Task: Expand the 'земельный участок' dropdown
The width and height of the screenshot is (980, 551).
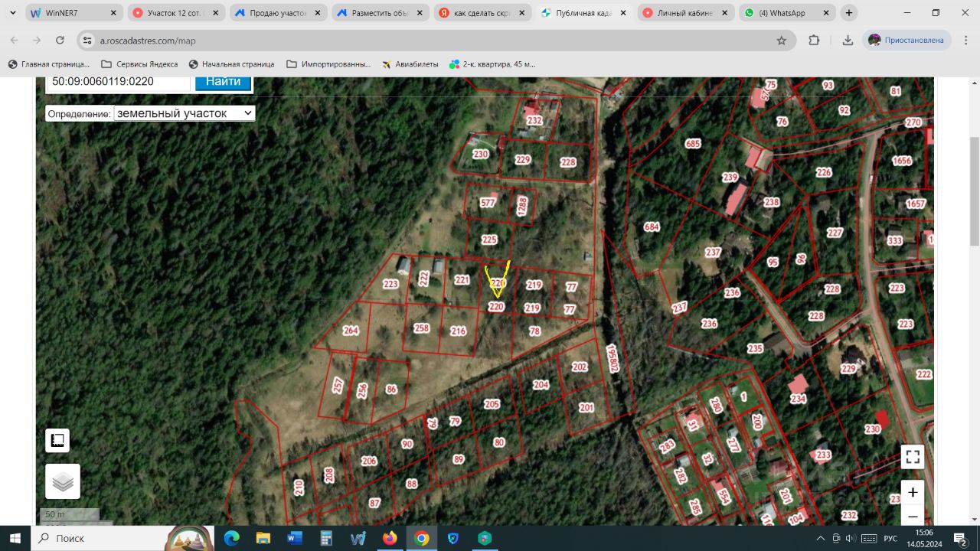Action: tap(184, 113)
